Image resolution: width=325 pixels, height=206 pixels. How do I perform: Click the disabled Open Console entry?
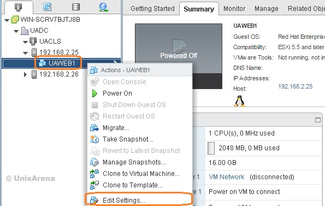click(x=140, y=82)
